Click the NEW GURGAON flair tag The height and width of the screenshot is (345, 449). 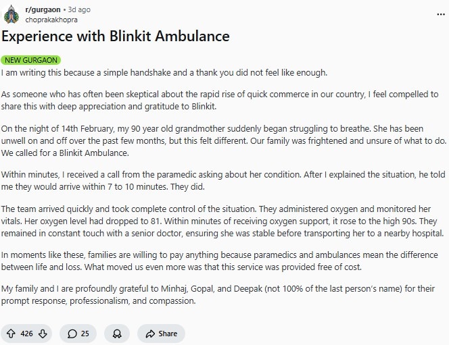point(31,60)
